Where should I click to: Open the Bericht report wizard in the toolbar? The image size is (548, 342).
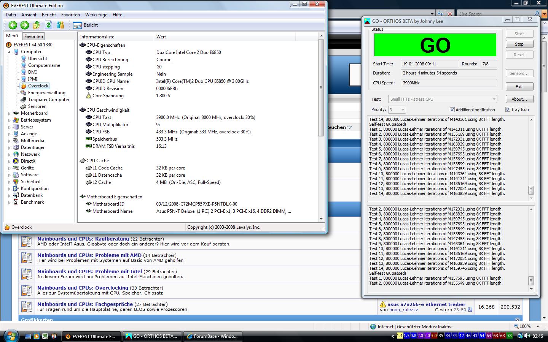pos(86,25)
